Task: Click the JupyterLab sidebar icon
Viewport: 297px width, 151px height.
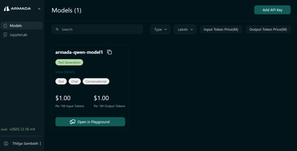Action: point(5,35)
